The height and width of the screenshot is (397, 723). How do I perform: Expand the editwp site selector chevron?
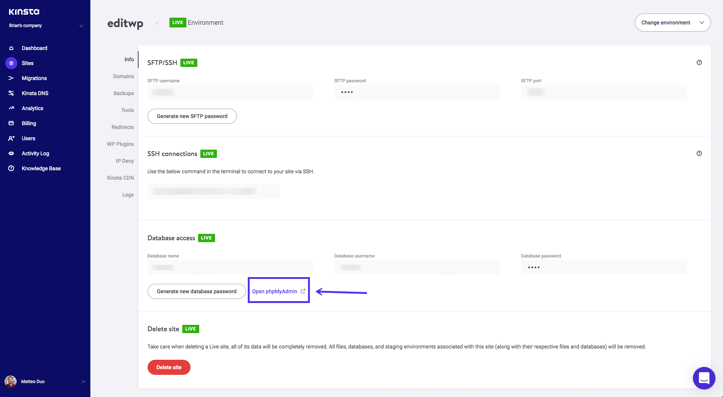coord(157,23)
